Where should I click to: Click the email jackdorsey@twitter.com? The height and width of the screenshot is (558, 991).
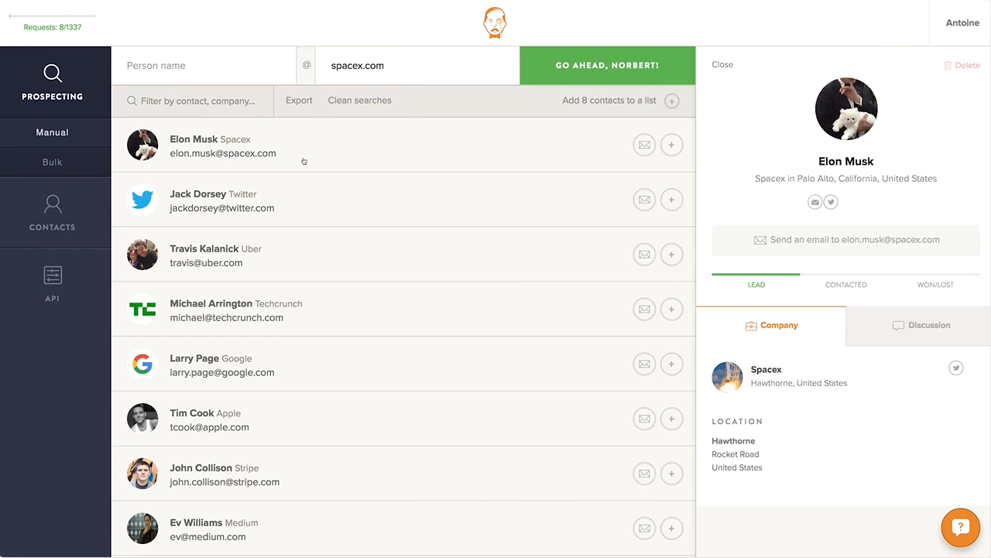222,208
